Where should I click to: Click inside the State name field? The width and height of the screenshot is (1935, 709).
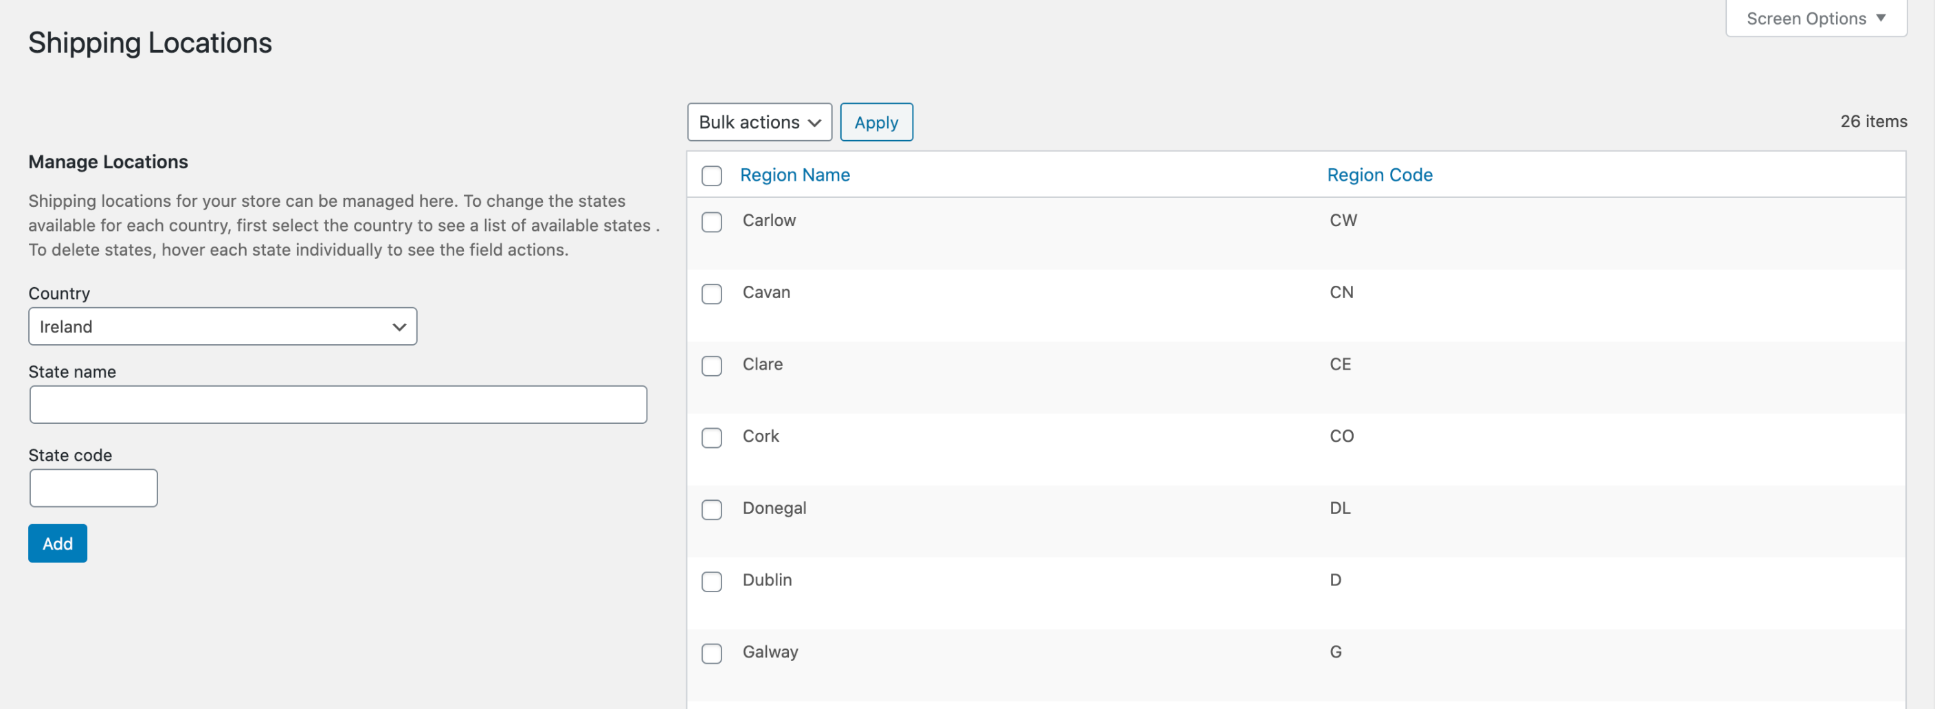coord(337,404)
